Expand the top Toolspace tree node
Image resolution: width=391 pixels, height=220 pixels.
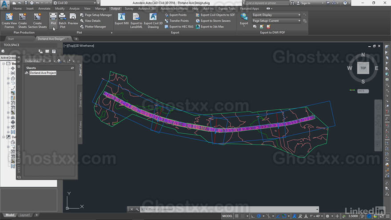4,64
